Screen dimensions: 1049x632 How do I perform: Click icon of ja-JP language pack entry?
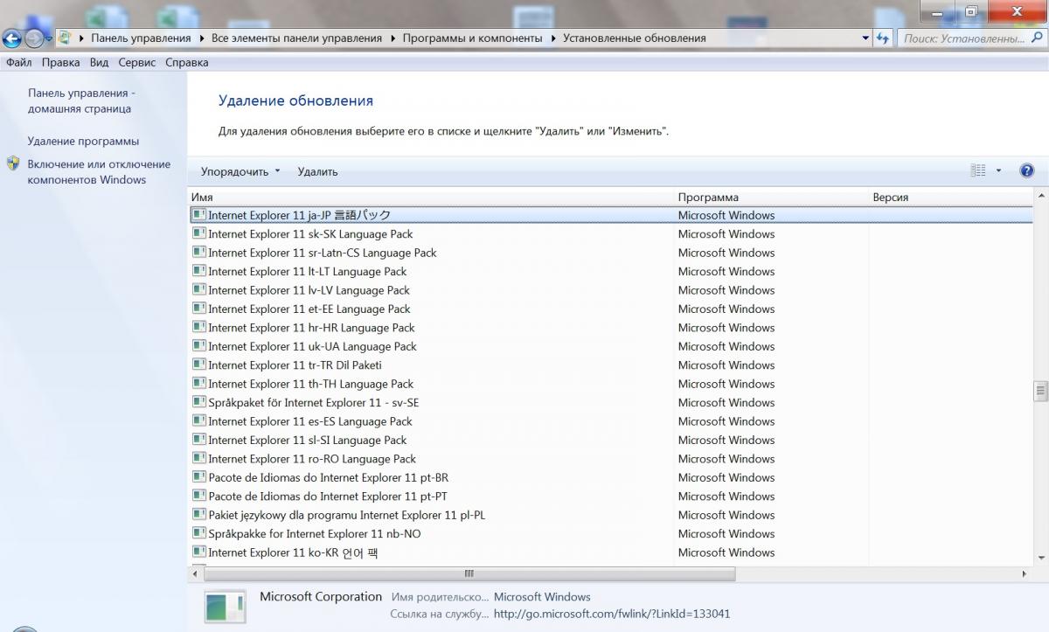[199, 215]
